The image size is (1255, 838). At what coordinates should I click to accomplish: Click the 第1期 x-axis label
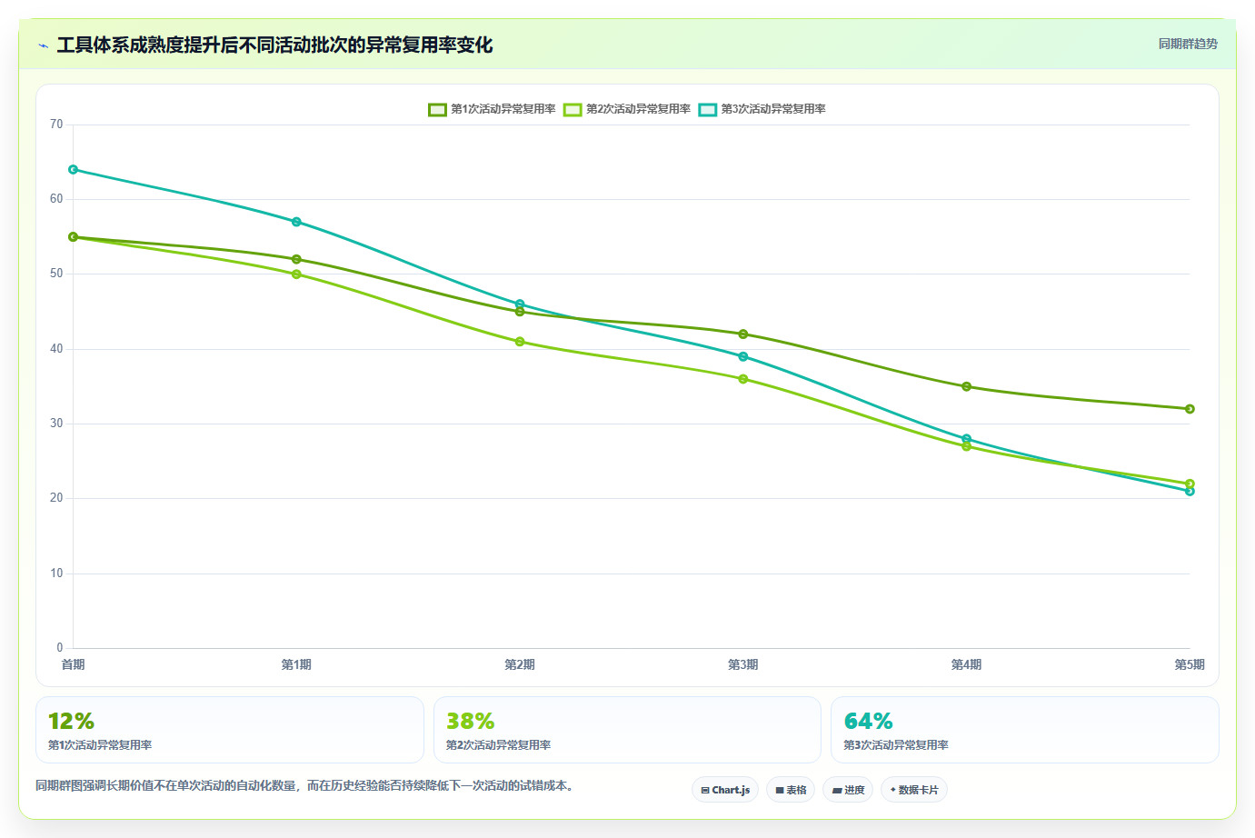[x=296, y=664]
